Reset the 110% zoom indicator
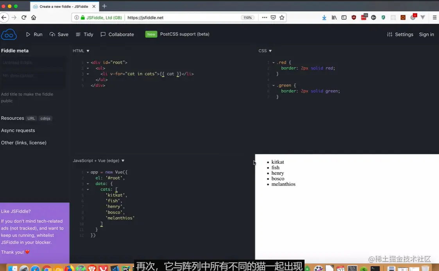Viewport: 439px width, 271px height. [247, 17]
